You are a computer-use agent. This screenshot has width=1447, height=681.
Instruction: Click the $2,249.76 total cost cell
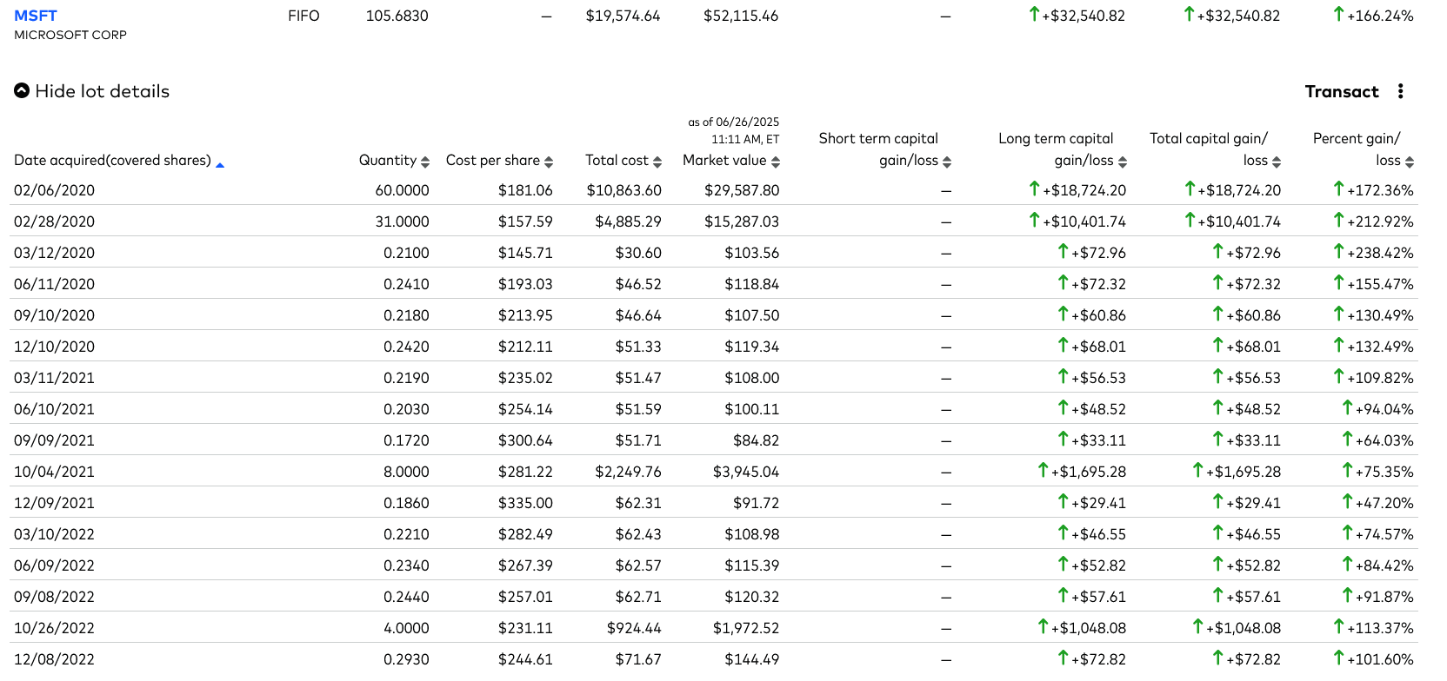(x=628, y=472)
